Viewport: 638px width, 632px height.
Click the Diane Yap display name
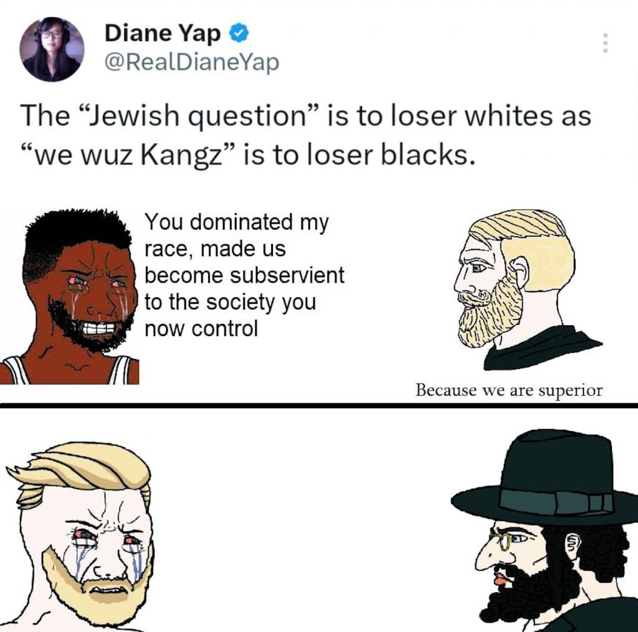(163, 34)
